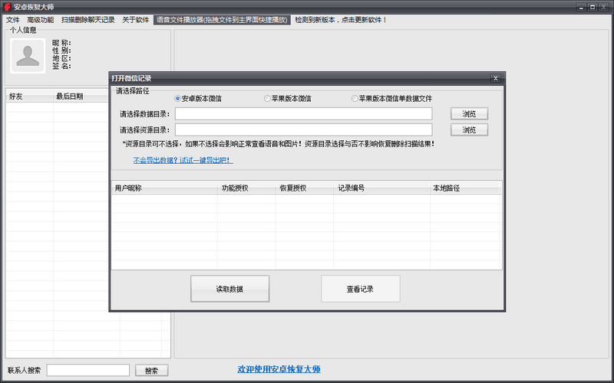Select 苹果版本微信单数据文件 radio option

pyautogui.click(x=355, y=99)
